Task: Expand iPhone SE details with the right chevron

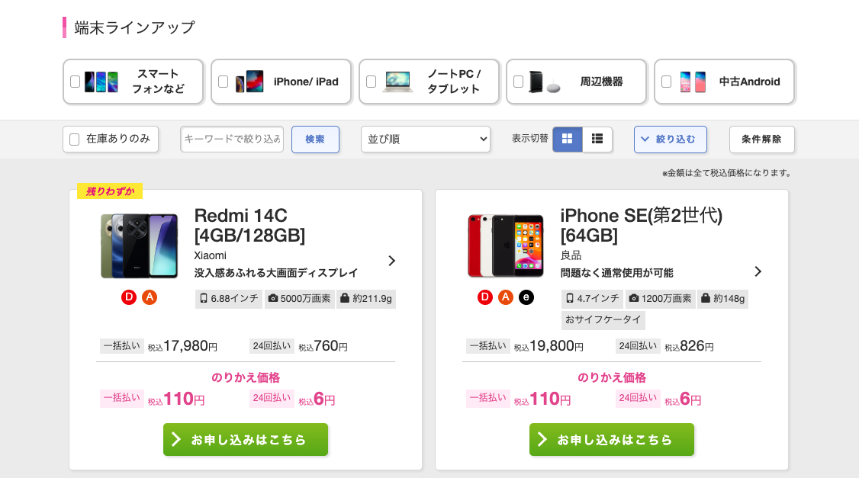Action: 758,271
